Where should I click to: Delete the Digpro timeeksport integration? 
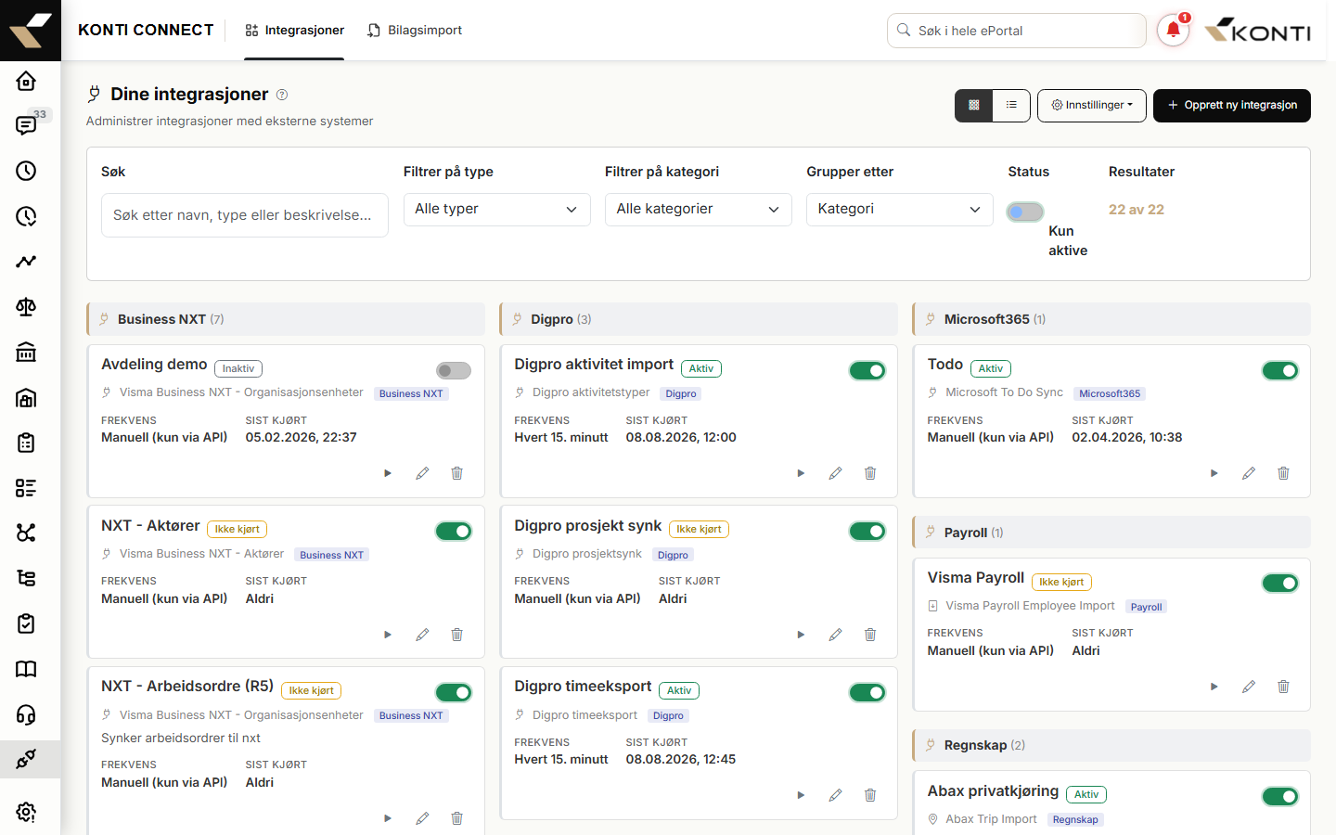pos(870,795)
